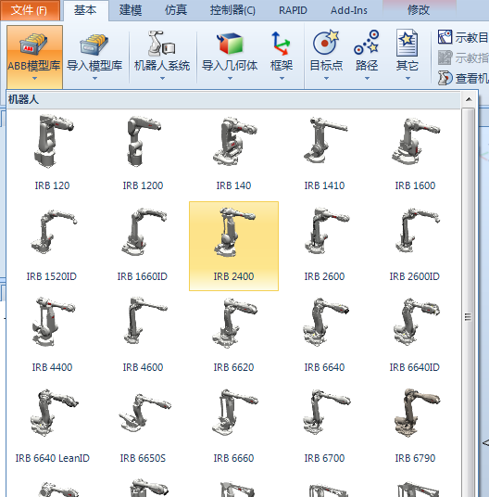Image resolution: width=489 pixels, height=497 pixels.
Task: Click the 其它 document star icon
Action: (407, 43)
